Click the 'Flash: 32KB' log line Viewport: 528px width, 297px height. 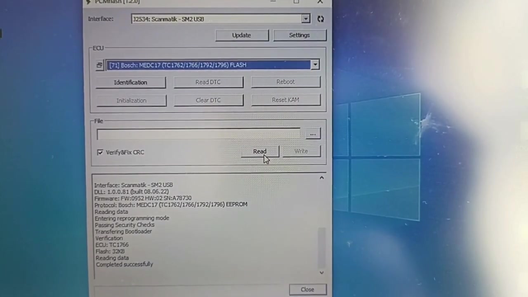coord(110,251)
